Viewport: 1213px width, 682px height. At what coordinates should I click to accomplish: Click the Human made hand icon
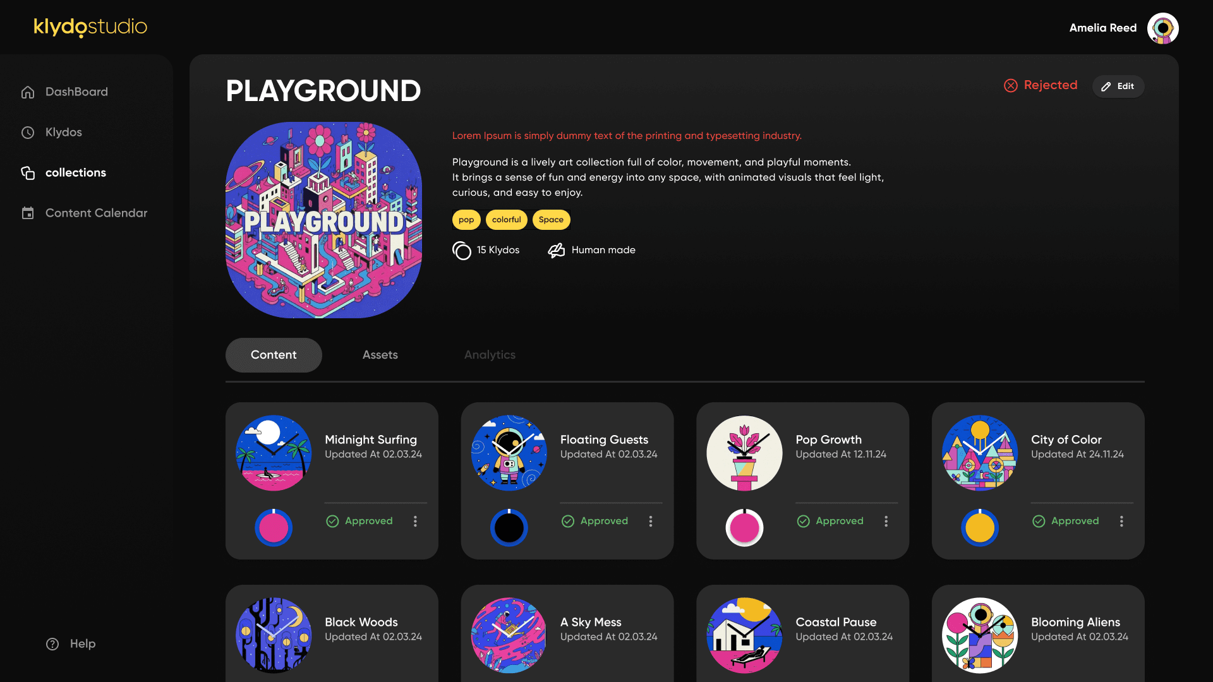coord(556,251)
